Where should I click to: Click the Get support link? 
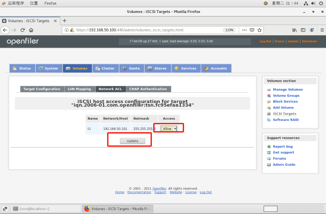pyautogui.click(x=283, y=152)
